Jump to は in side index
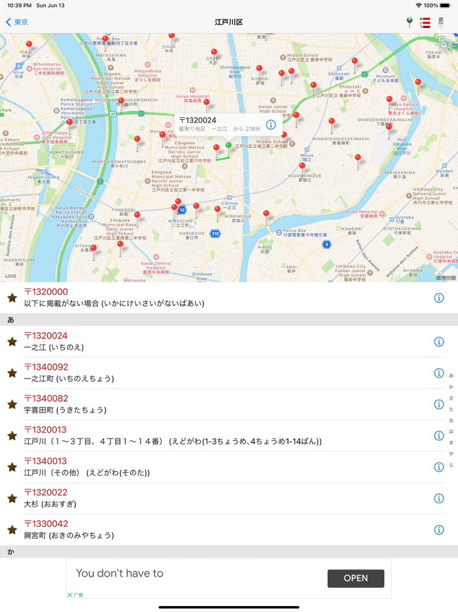The height and width of the screenshot is (612, 458). click(x=451, y=431)
